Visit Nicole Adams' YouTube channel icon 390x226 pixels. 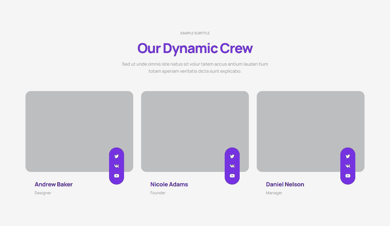pyautogui.click(x=232, y=176)
